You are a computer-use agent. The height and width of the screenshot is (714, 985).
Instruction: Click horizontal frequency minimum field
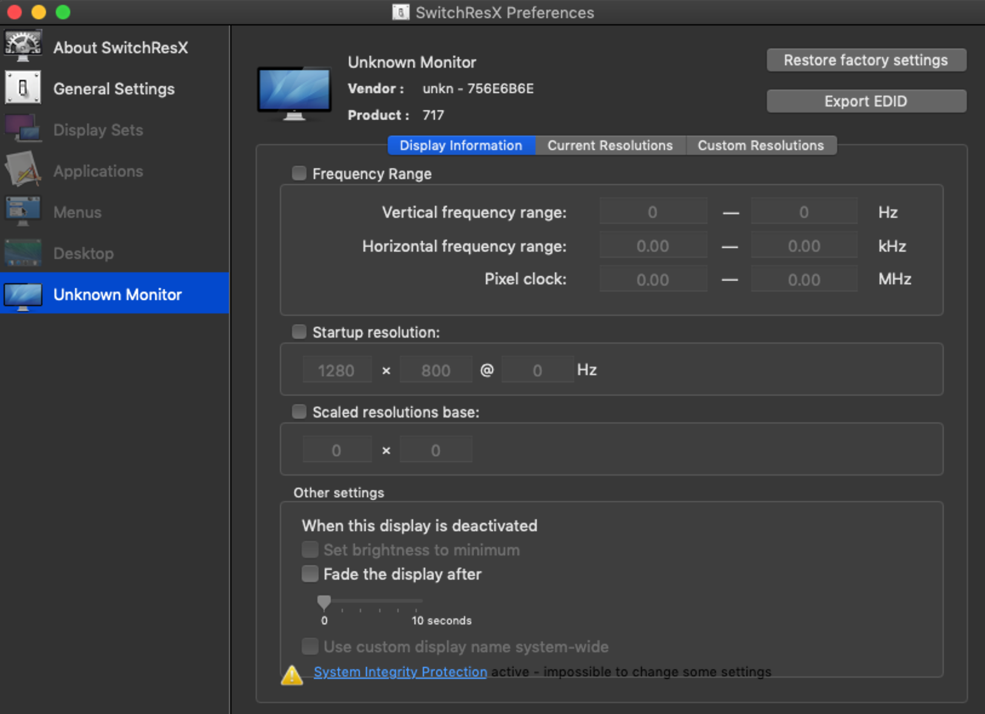(x=653, y=246)
